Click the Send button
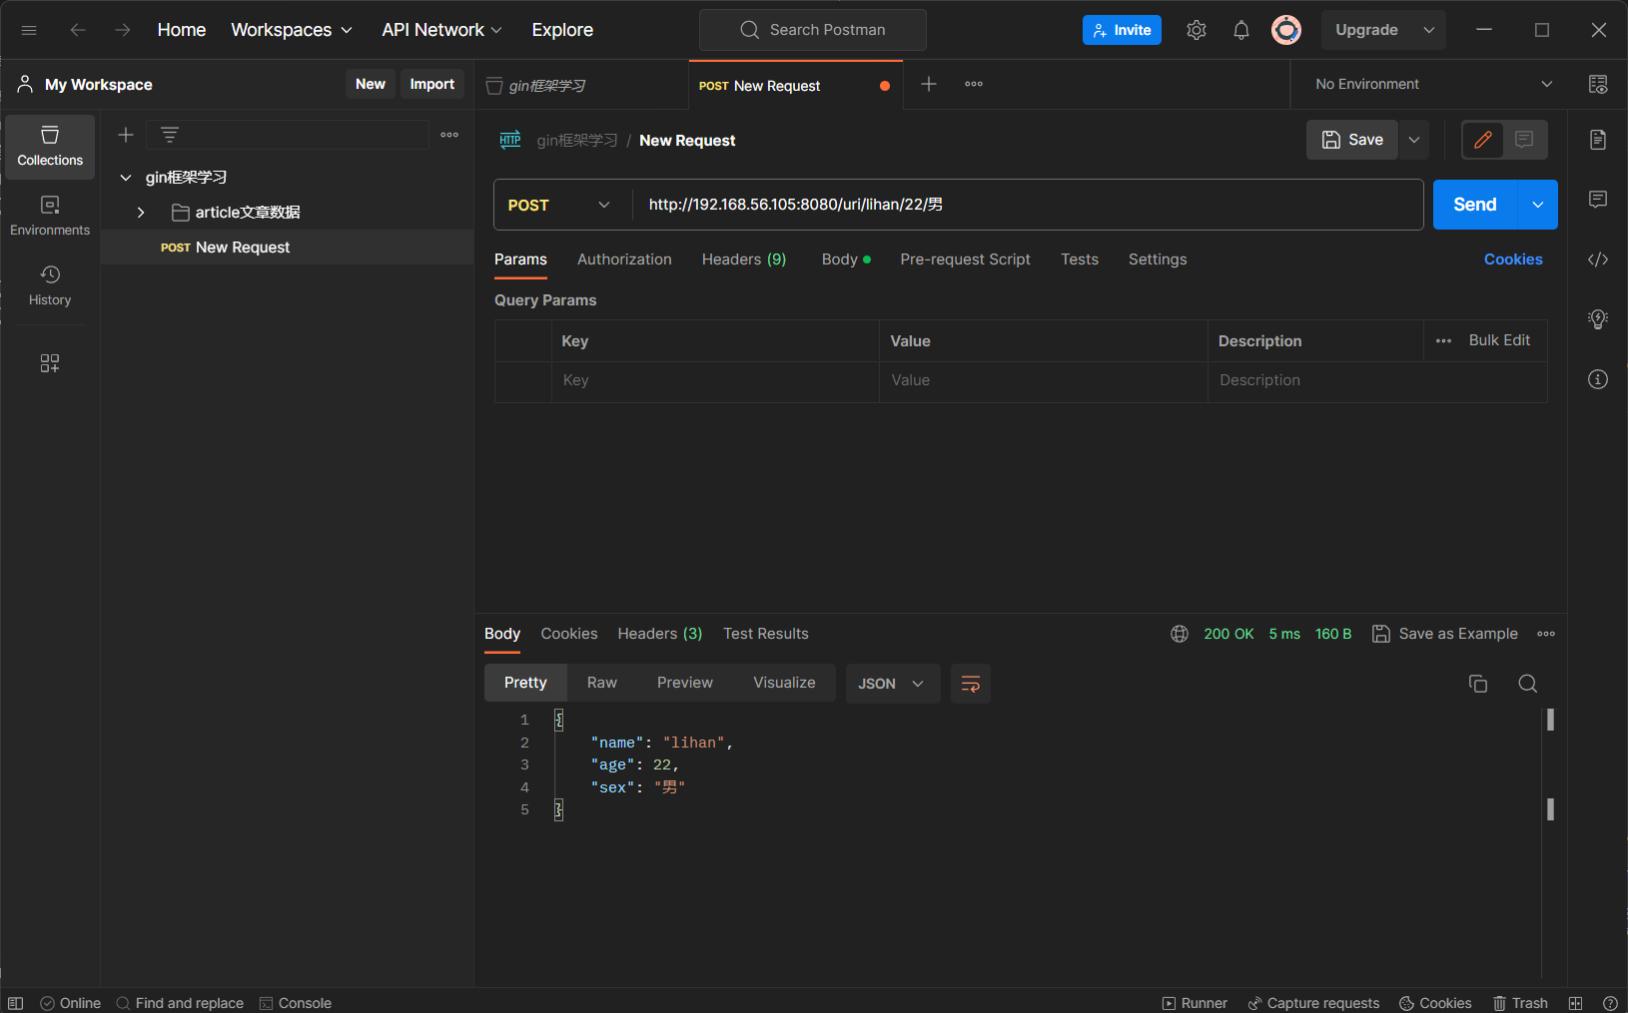 tap(1475, 205)
